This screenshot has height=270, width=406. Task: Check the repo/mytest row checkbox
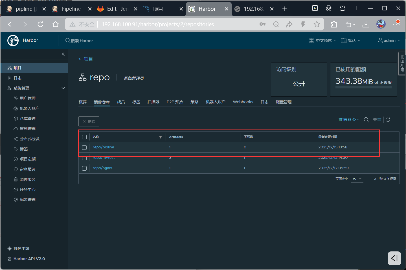pyautogui.click(x=84, y=158)
